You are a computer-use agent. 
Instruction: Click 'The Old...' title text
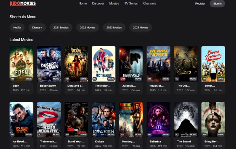184,86
